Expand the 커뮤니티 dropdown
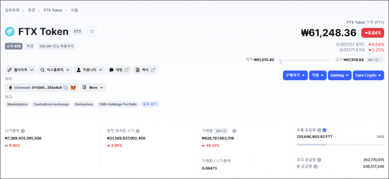The image size is (389, 179). click(x=89, y=70)
